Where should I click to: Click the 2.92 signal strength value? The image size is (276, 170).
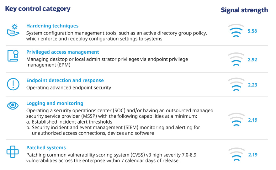click(x=252, y=59)
